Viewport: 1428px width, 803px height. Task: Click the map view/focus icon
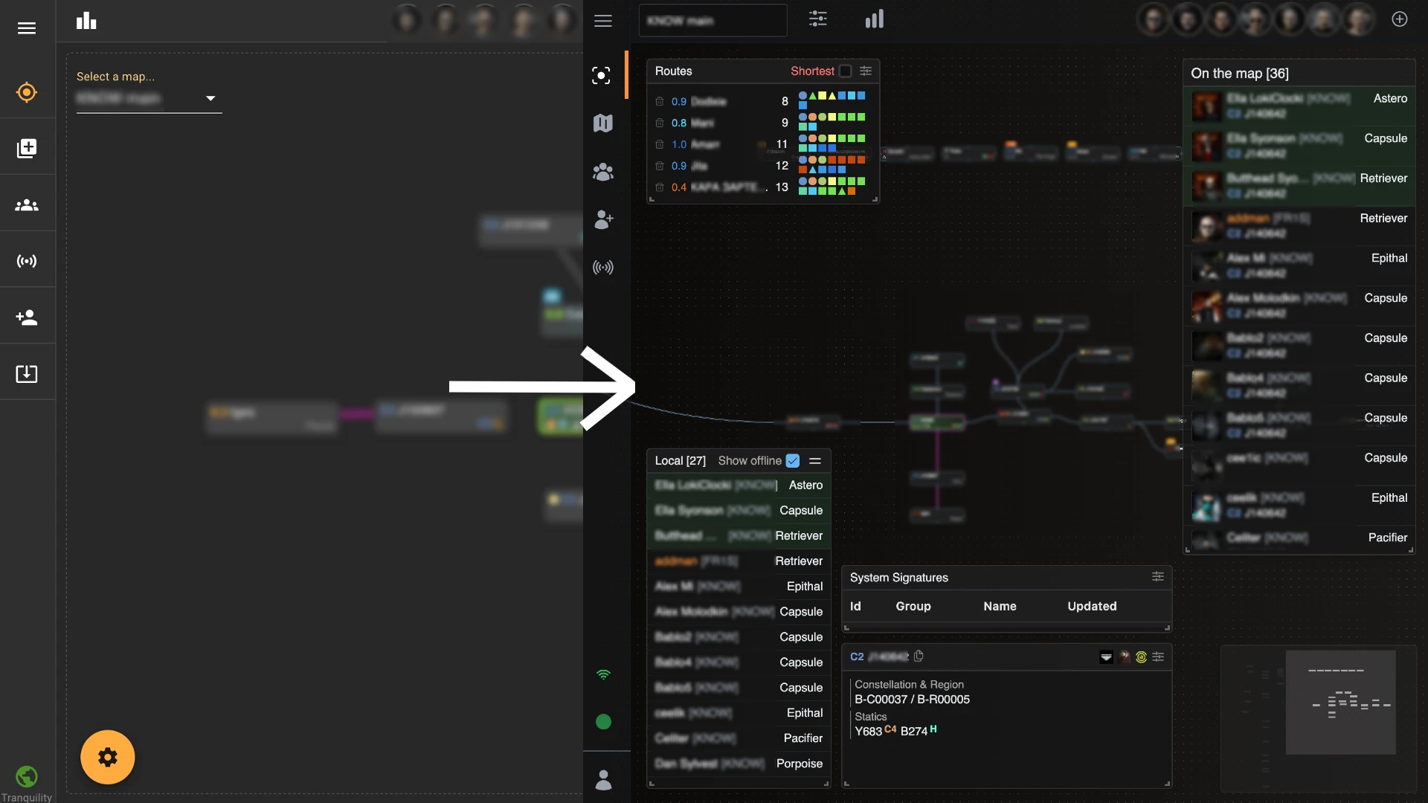pos(603,77)
